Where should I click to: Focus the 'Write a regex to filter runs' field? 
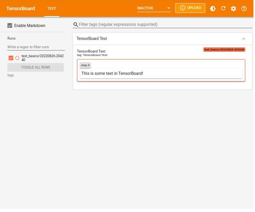[x=36, y=47]
